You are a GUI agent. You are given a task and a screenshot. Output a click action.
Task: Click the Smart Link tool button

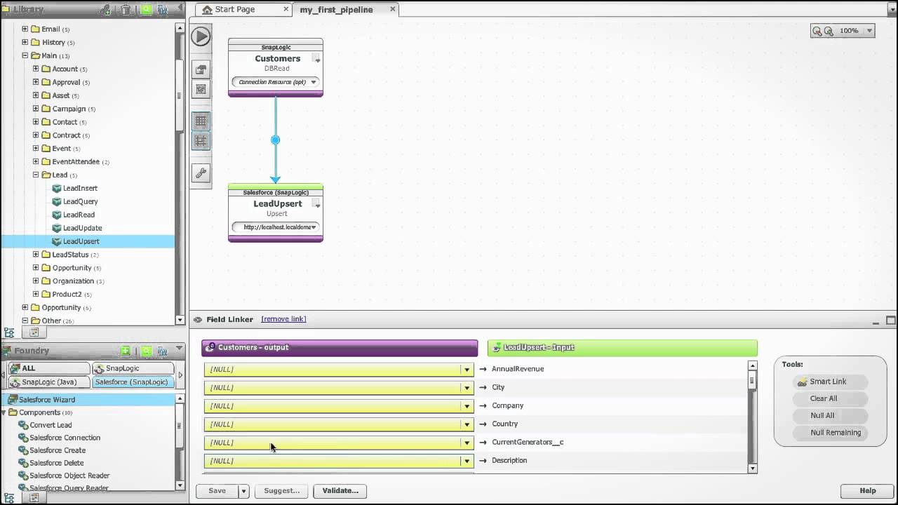tap(829, 382)
